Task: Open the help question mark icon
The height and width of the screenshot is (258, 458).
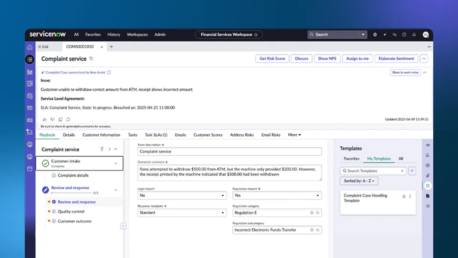Action: pyautogui.click(x=404, y=34)
